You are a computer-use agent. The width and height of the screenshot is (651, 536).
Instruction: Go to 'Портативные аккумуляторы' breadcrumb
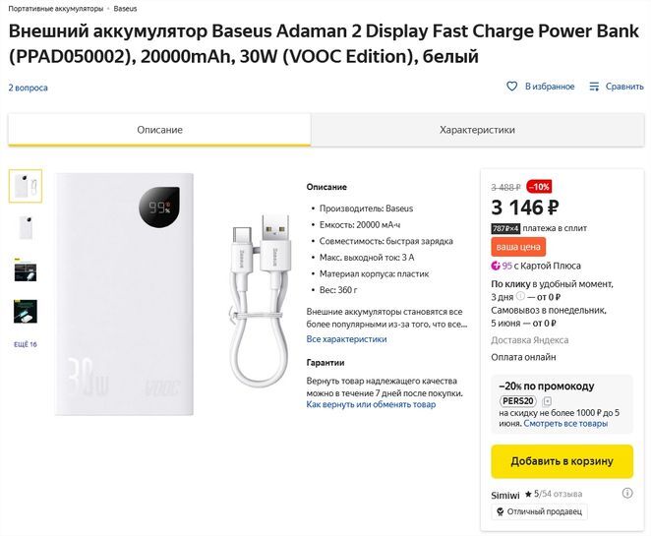point(55,8)
